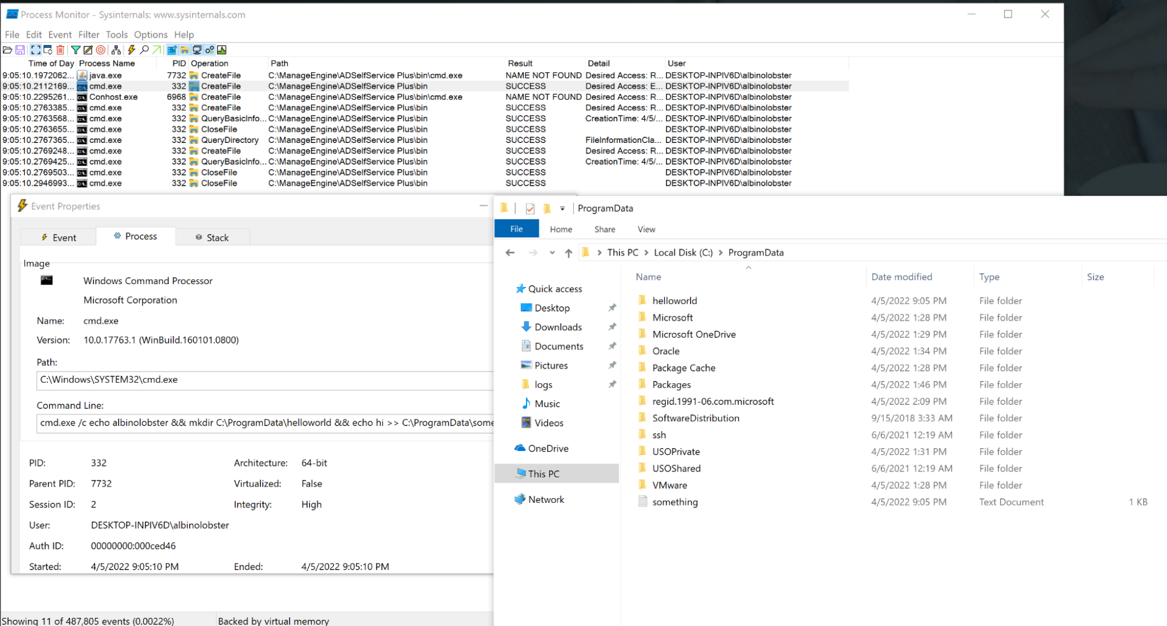Click the Open capture file icon

pyautogui.click(x=8, y=50)
